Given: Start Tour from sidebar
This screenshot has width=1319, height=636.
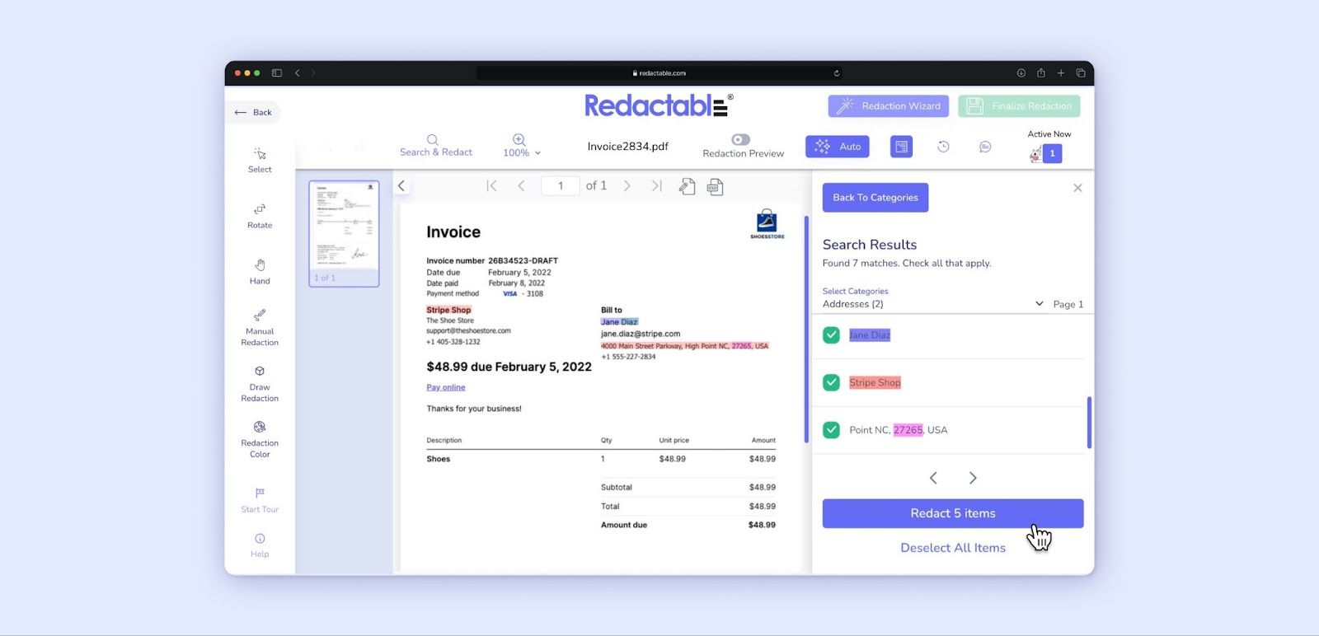Looking at the screenshot, I should (x=260, y=500).
